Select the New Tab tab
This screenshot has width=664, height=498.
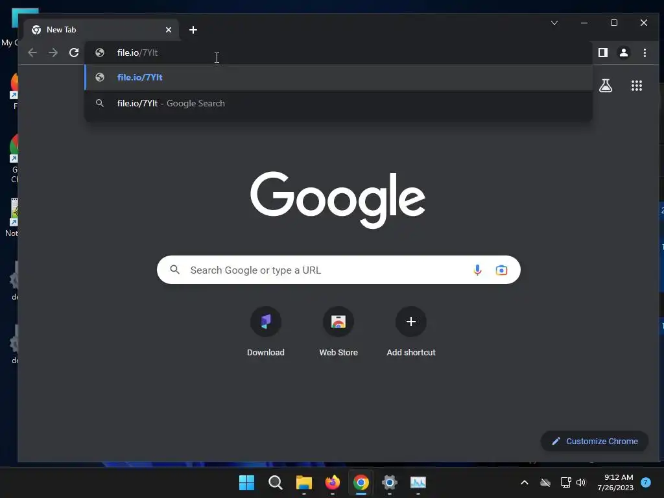(102, 30)
